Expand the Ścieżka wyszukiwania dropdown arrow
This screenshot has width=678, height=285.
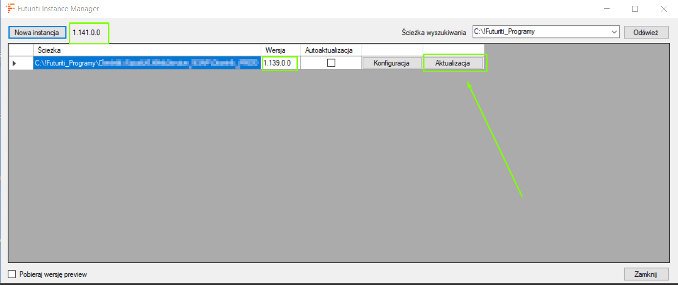[614, 32]
